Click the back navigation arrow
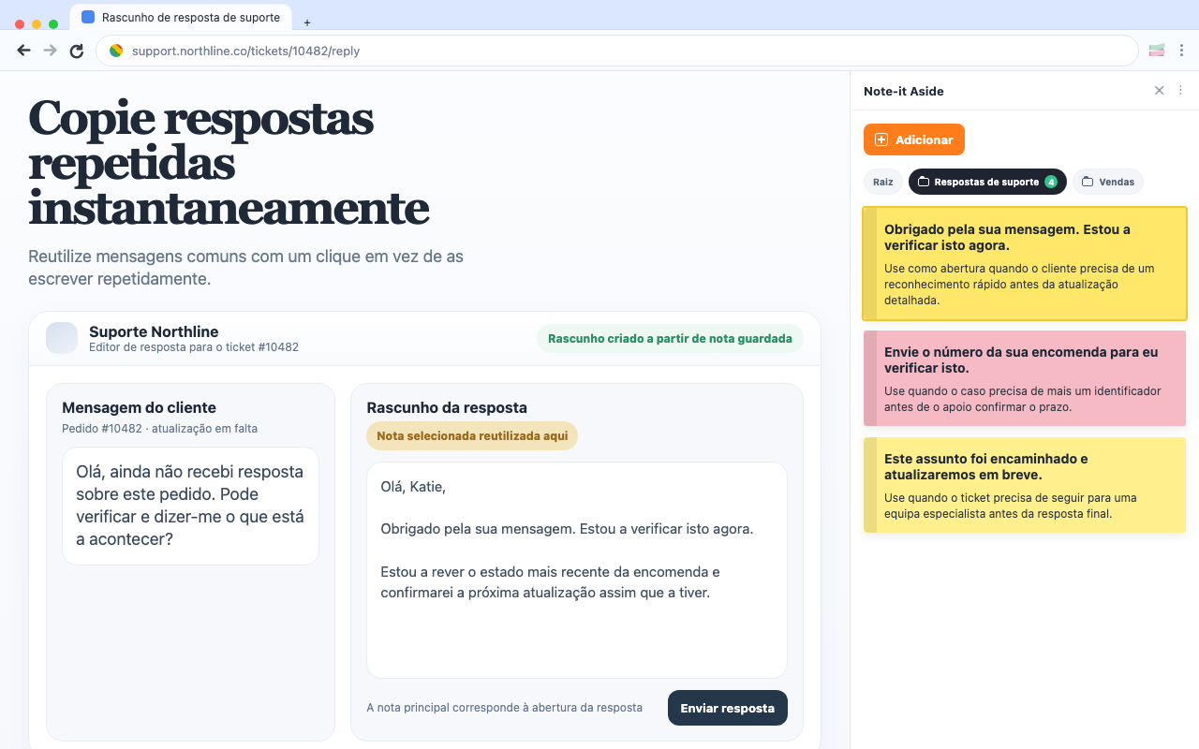1199x749 pixels. 23,50
